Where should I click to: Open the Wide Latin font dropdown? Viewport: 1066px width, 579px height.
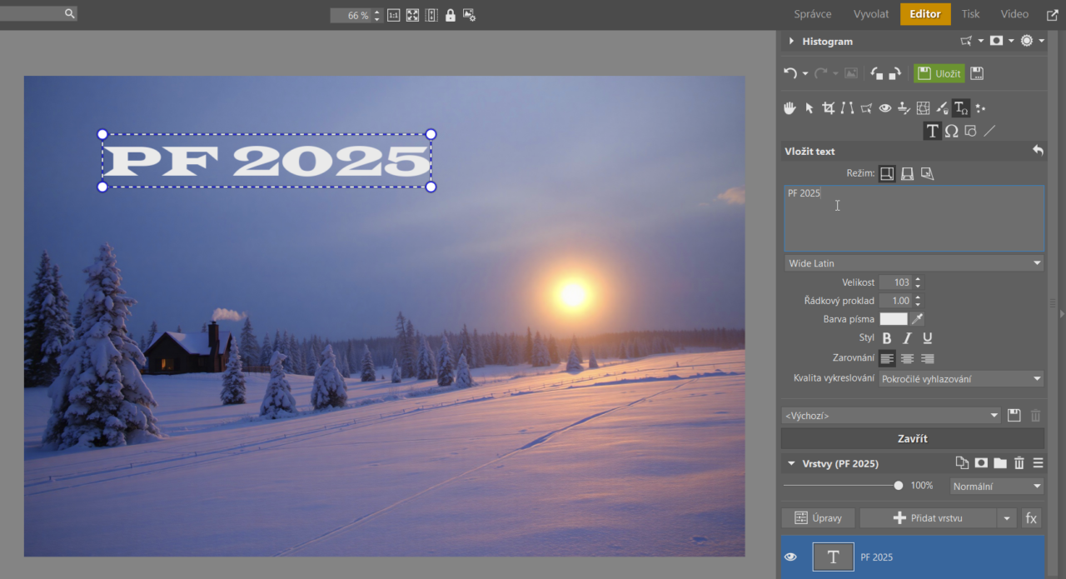click(914, 262)
